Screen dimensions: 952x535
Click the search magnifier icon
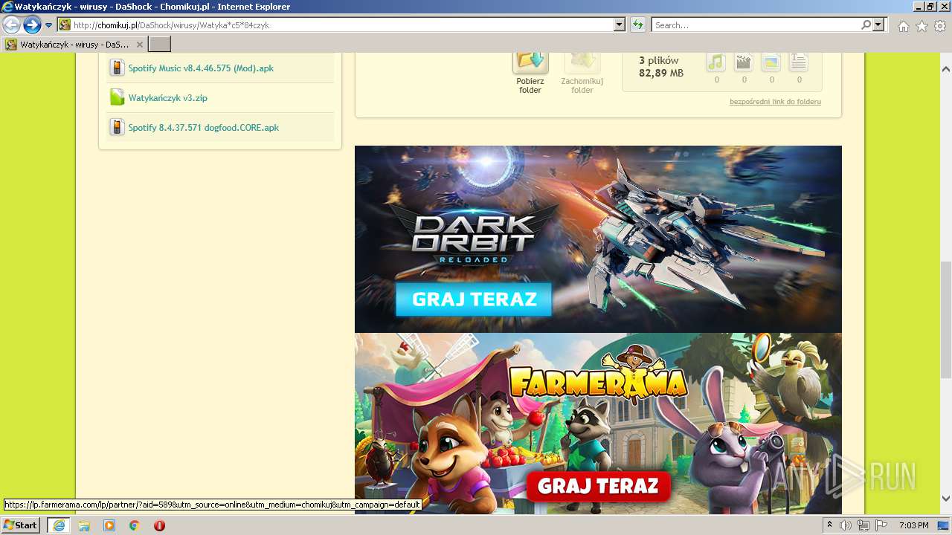coord(866,25)
